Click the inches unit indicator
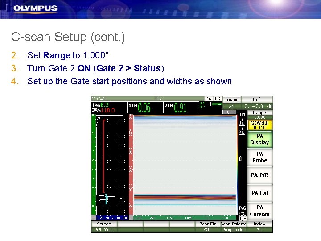This screenshot has width=321, height=241. coord(243,115)
